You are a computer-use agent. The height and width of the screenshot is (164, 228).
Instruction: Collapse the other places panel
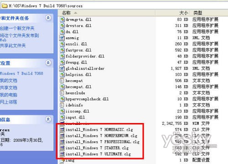[x=48, y=63]
